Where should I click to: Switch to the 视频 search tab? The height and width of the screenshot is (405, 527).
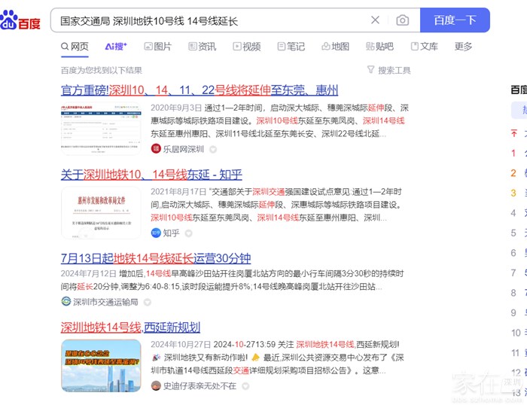pos(246,47)
